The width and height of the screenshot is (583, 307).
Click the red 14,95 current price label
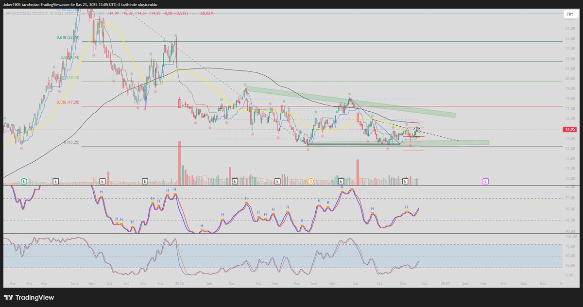[569, 130]
